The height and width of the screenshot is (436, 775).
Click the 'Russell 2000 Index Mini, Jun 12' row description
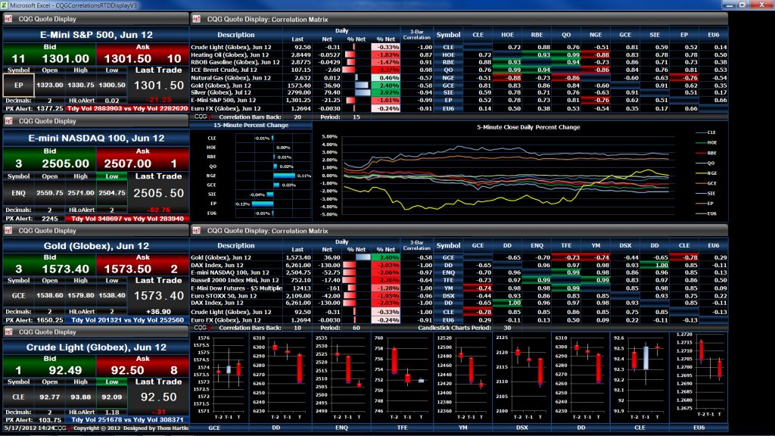(x=235, y=280)
